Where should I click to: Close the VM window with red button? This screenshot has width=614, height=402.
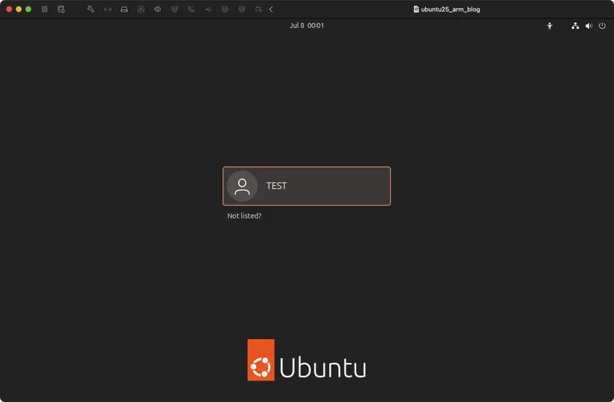pyautogui.click(x=9, y=9)
